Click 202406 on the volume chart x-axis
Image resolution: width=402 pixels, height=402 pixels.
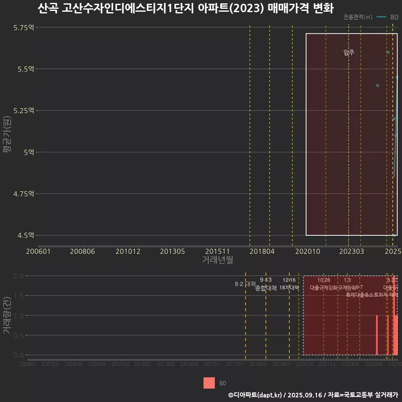point(374,364)
